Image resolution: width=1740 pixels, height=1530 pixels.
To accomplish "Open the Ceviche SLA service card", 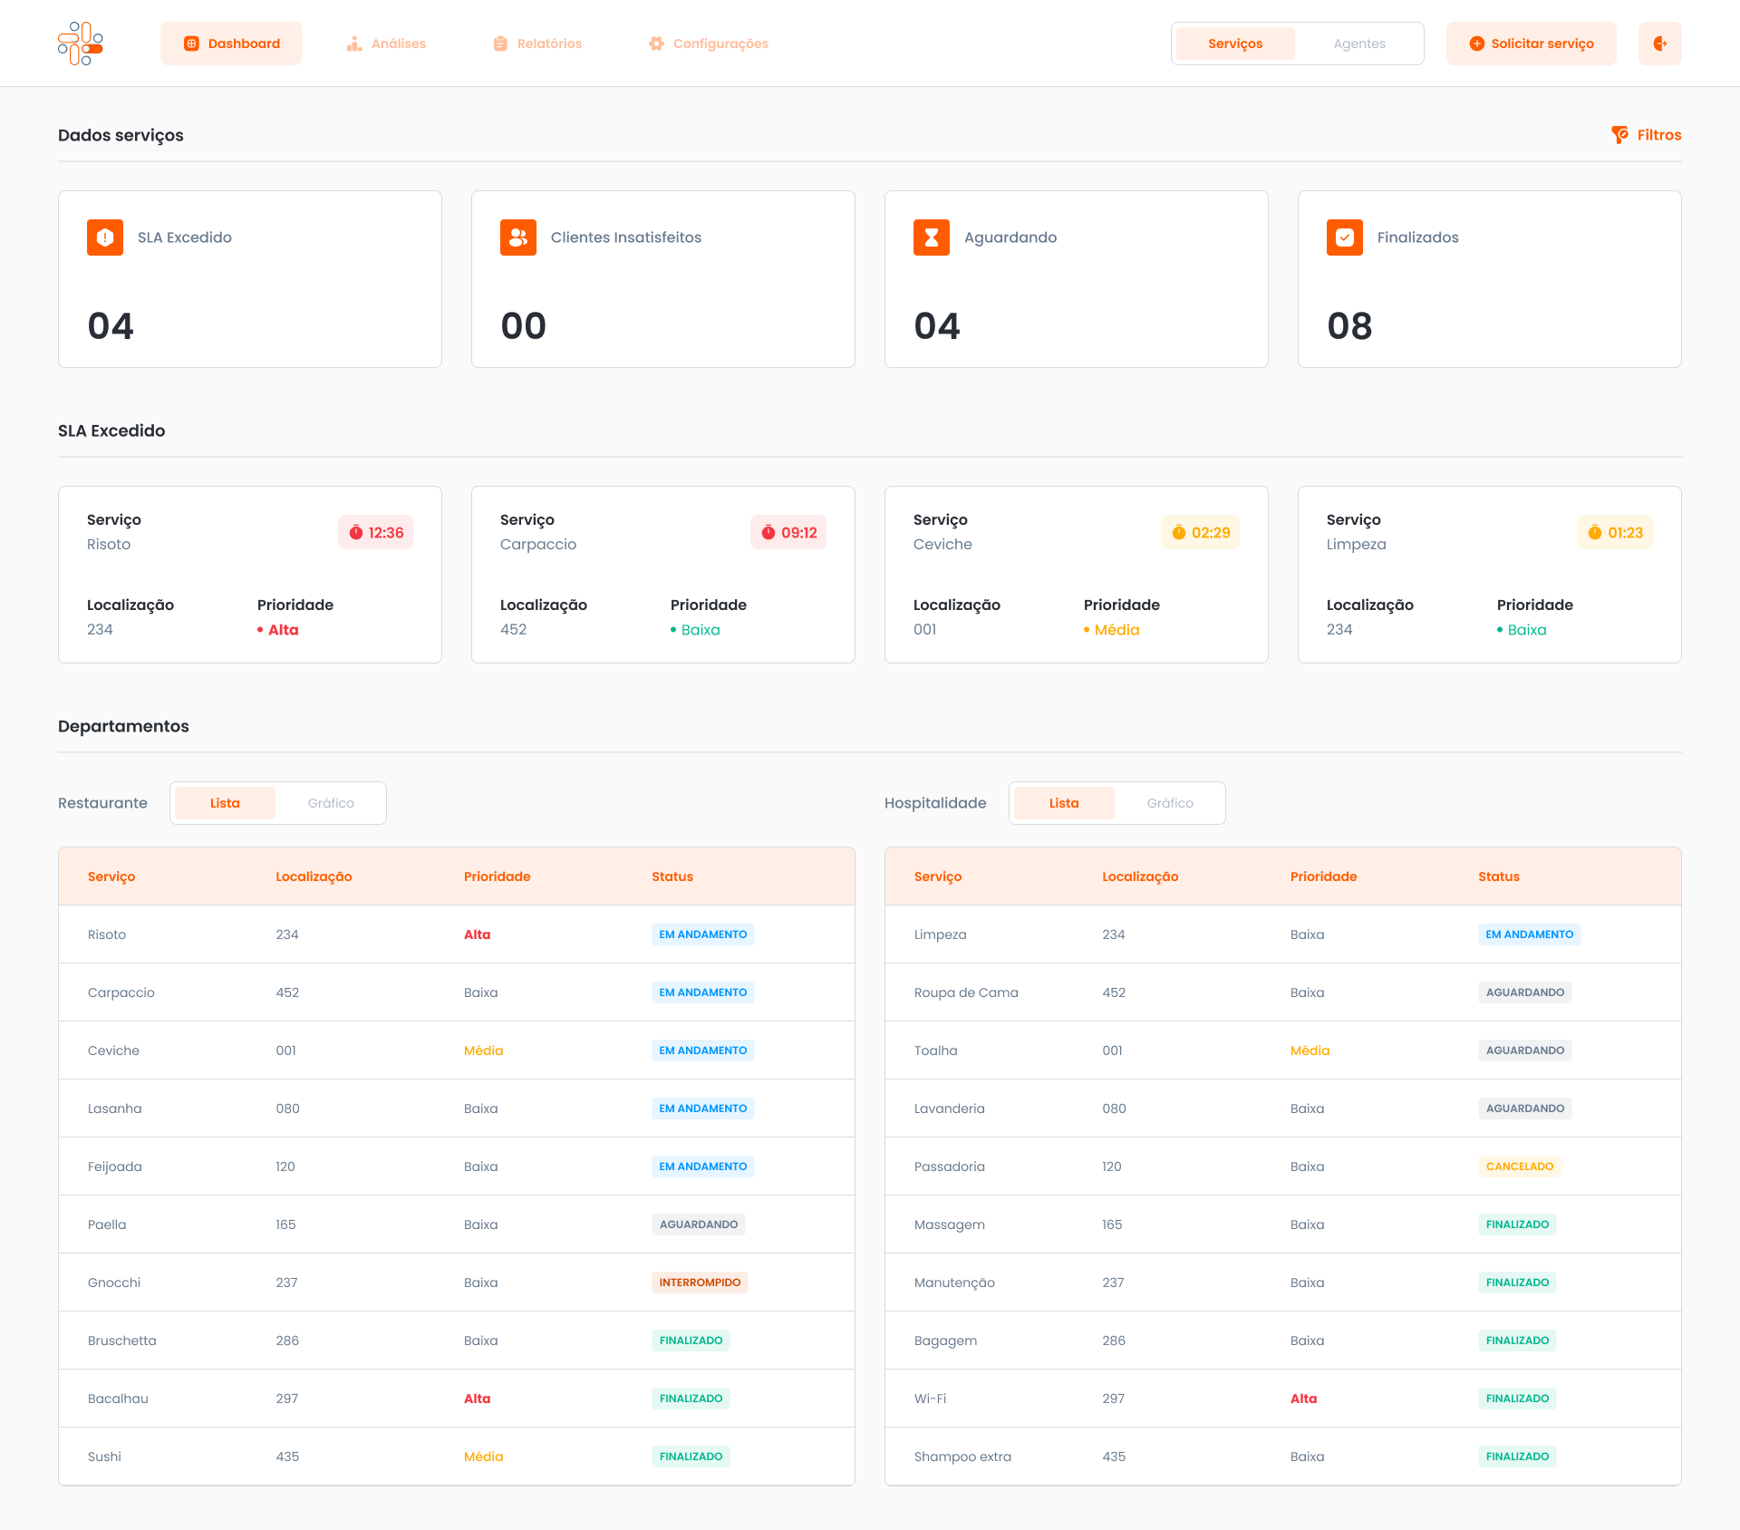I will [x=1076, y=575].
